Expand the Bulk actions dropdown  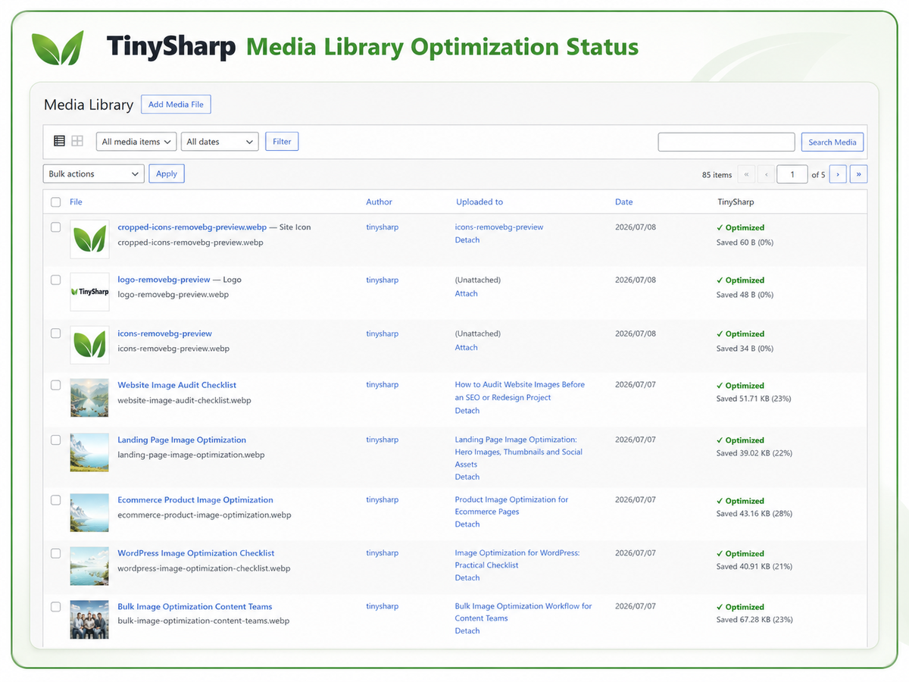[x=93, y=174]
